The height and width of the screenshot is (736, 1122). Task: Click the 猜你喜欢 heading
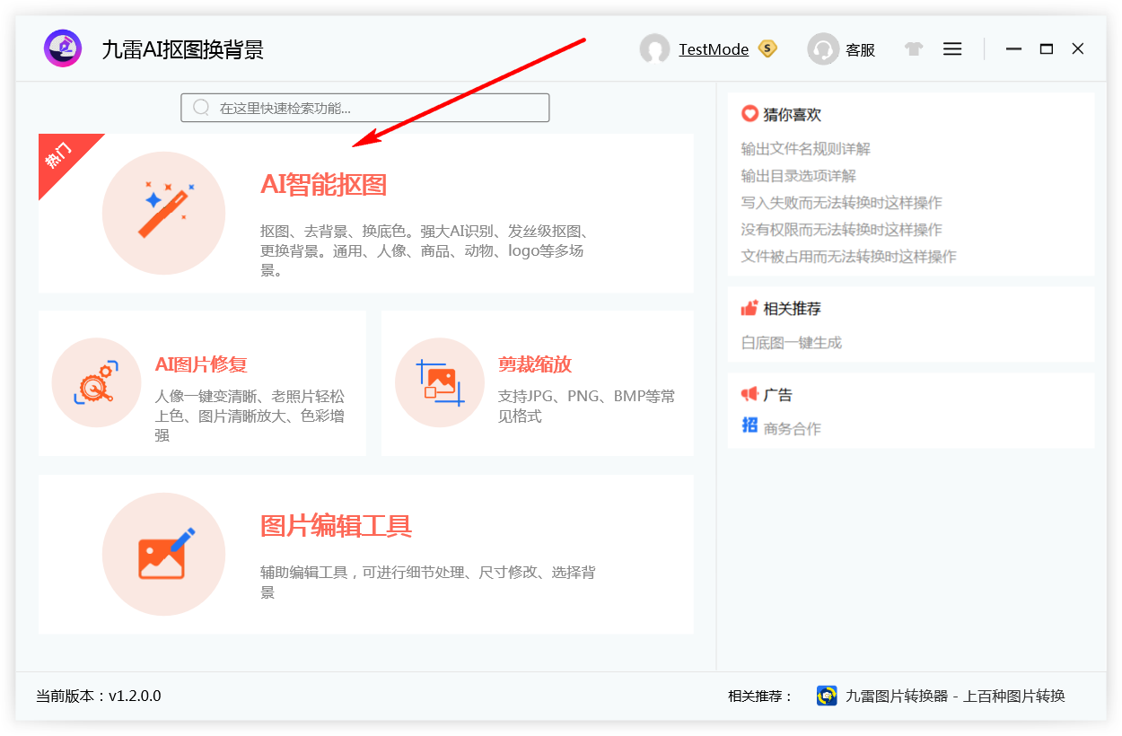tap(792, 115)
